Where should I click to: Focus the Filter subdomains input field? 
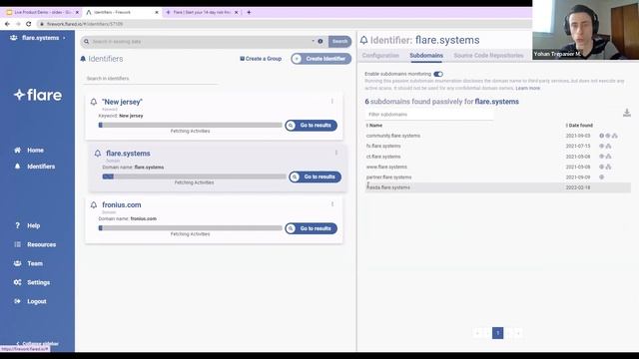[429, 115]
